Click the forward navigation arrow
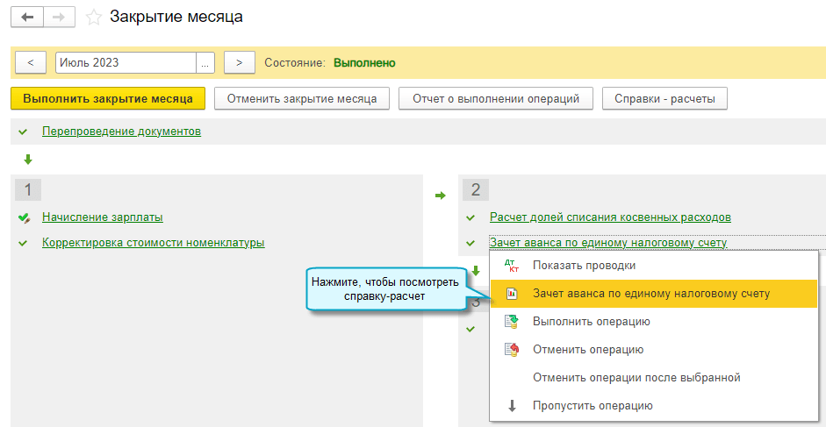Screen dimensions: 826x427 pos(59,18)
